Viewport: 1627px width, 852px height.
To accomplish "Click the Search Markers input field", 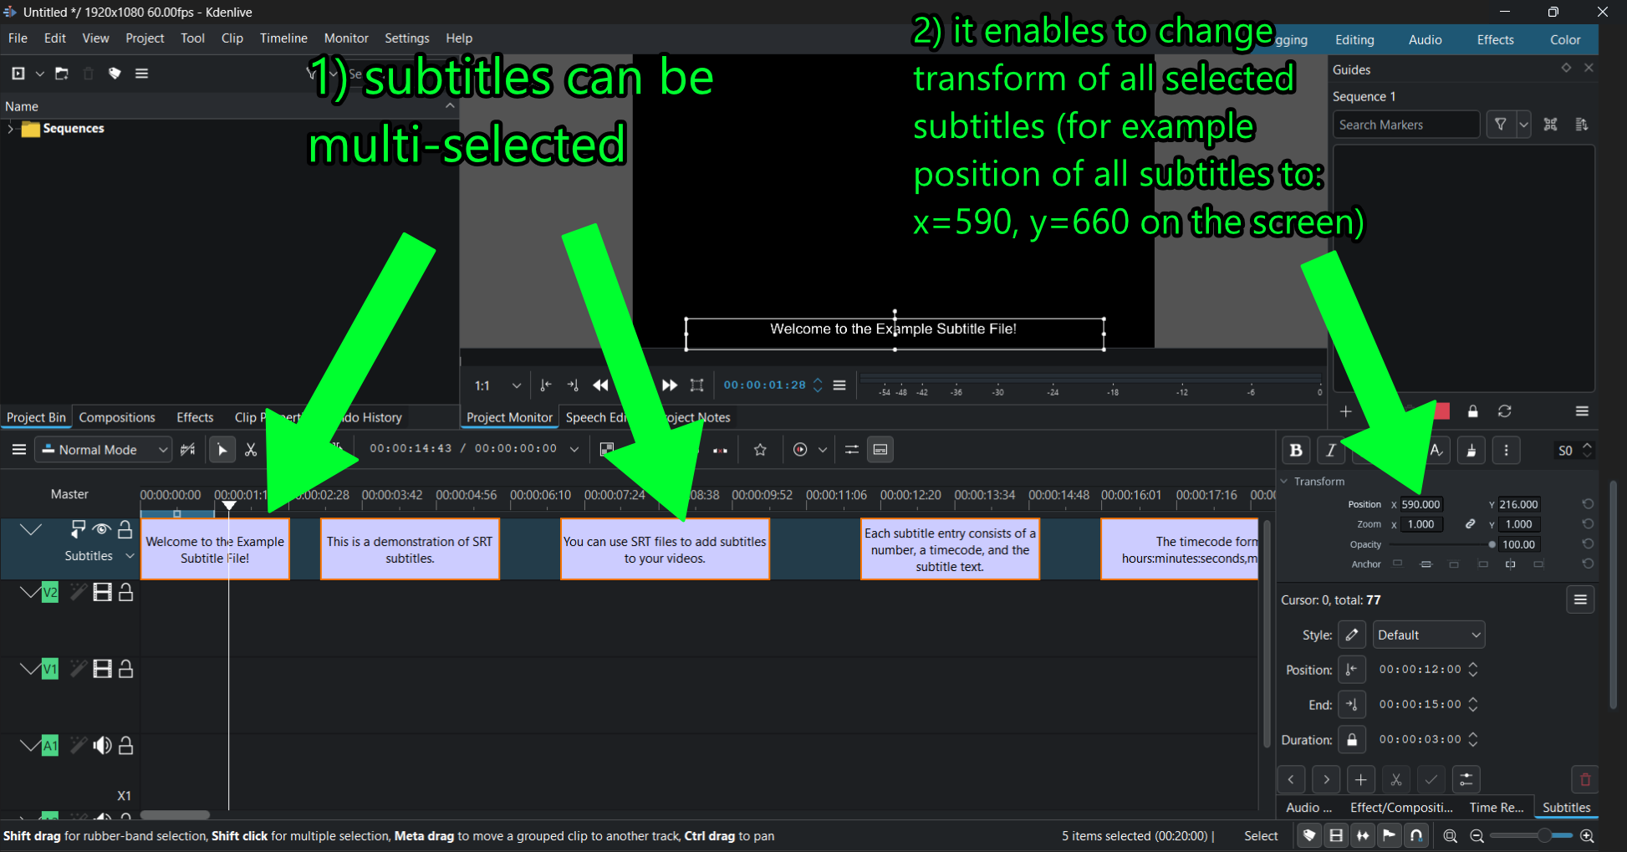I will (x=1405, y=125).
